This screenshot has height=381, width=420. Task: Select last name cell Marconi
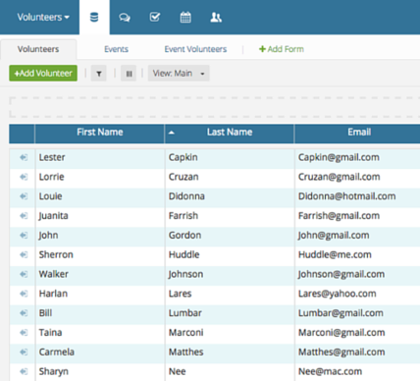click(x=230, y=333)
